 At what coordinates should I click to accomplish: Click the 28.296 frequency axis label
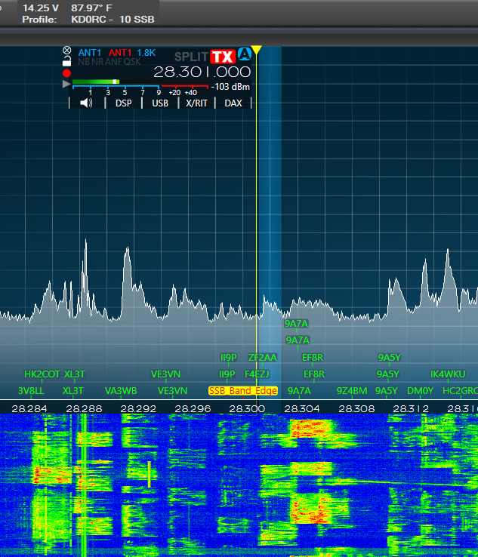click(x=193, y=409)
